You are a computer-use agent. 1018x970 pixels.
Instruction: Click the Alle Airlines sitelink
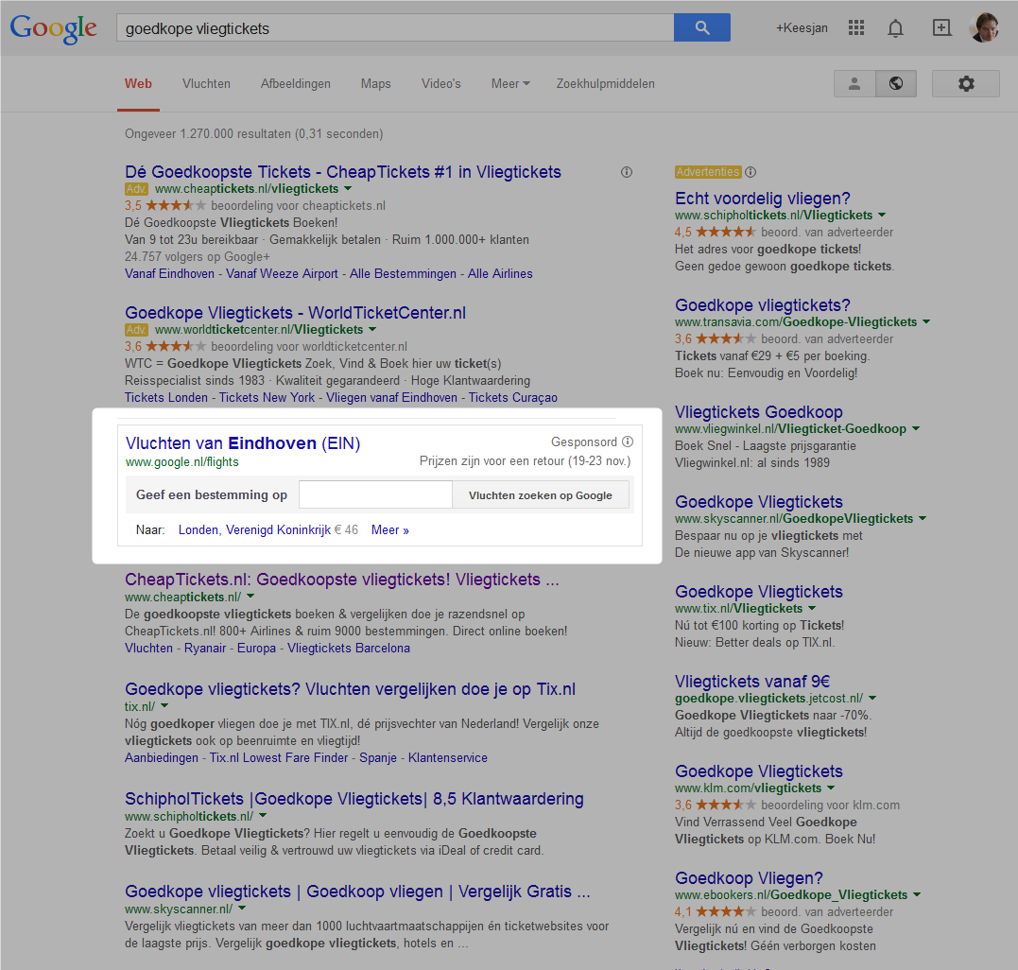coord(500,273)
